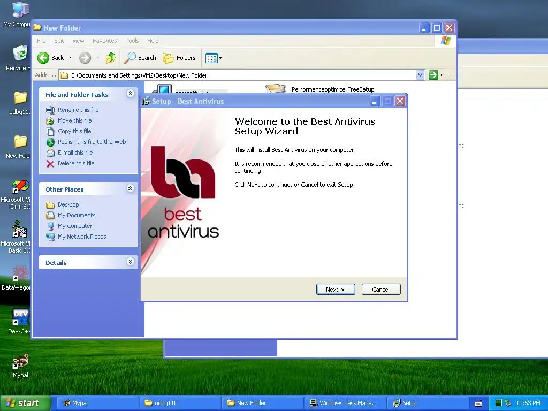Open Back button history dropdown arrow
Viewport: 548px width, 411px height.
pyautogui.click(x=70, y=58)
